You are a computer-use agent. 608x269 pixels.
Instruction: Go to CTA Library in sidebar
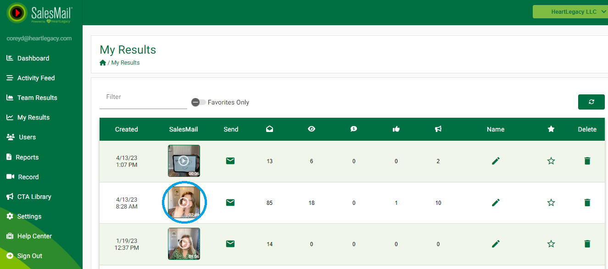[x=34, y=197]
